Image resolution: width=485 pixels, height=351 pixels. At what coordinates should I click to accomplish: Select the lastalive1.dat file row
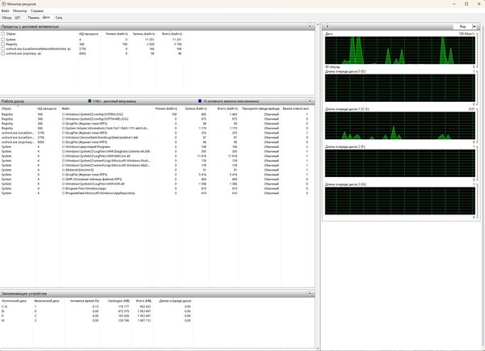[154, 137]
